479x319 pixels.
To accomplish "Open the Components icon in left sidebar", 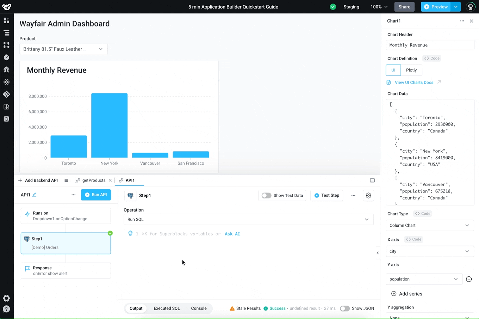I will point(6,20).
